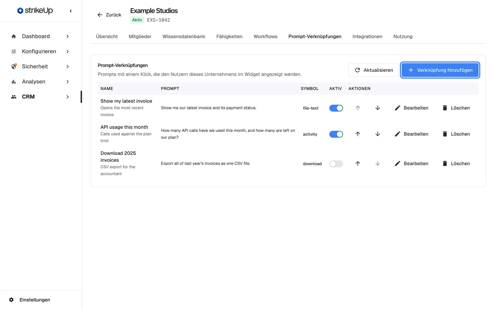Move 'Show my latest invoice' down
Image resolution: width=494 pixels, height=309 pixels.
pos(378,108)
